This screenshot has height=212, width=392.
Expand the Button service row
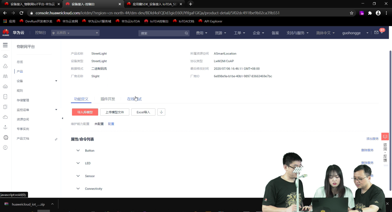pyautogui.click(x=78, y=150)
